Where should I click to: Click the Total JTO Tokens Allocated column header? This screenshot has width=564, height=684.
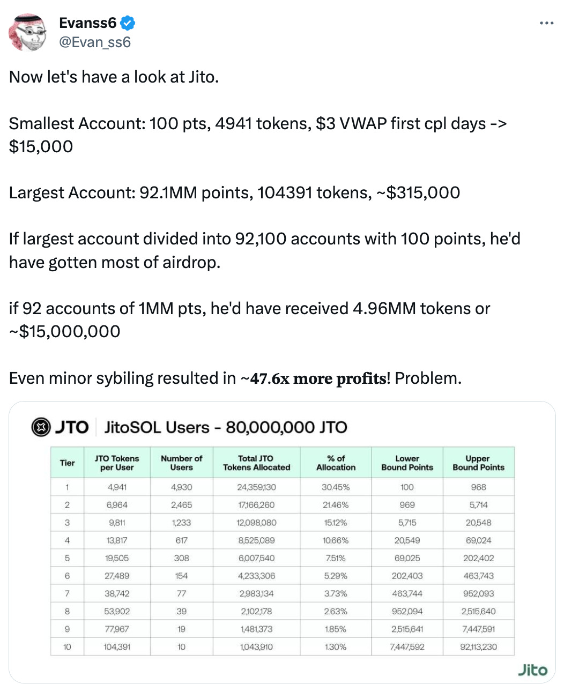click(x=257, y=463)
